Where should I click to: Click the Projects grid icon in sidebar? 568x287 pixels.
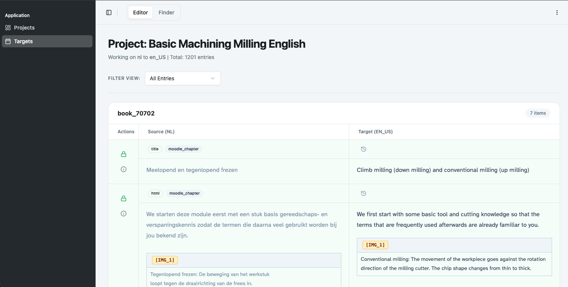[x=8, y=28]
